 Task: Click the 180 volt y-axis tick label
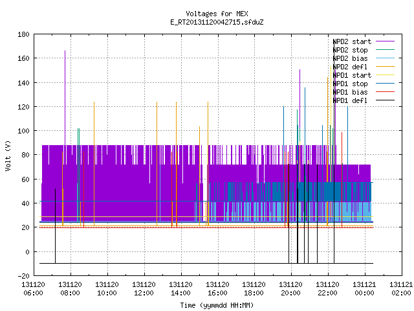[x=23, y=34]
